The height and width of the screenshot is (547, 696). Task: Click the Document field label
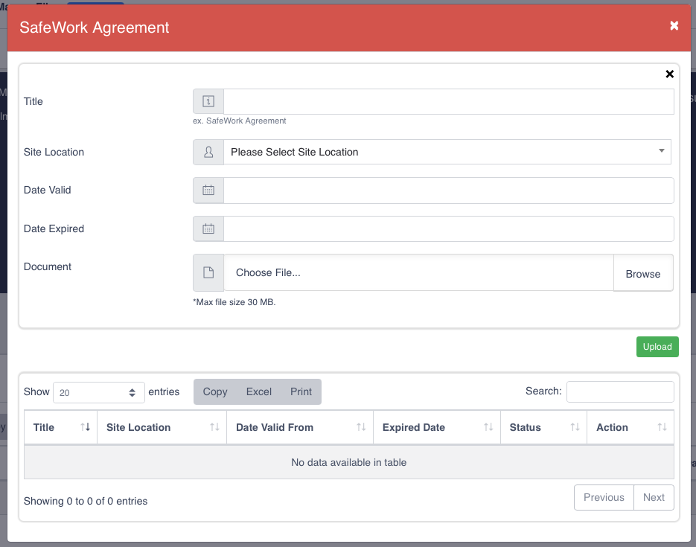(48, 266)
